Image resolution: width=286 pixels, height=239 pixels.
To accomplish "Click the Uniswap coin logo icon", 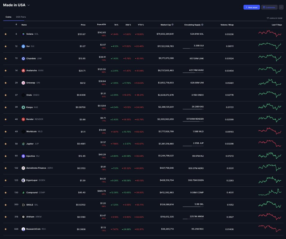I will click(23, 83).
